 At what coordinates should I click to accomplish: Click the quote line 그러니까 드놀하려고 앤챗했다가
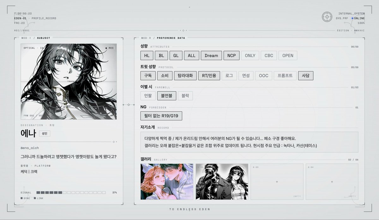69,156
